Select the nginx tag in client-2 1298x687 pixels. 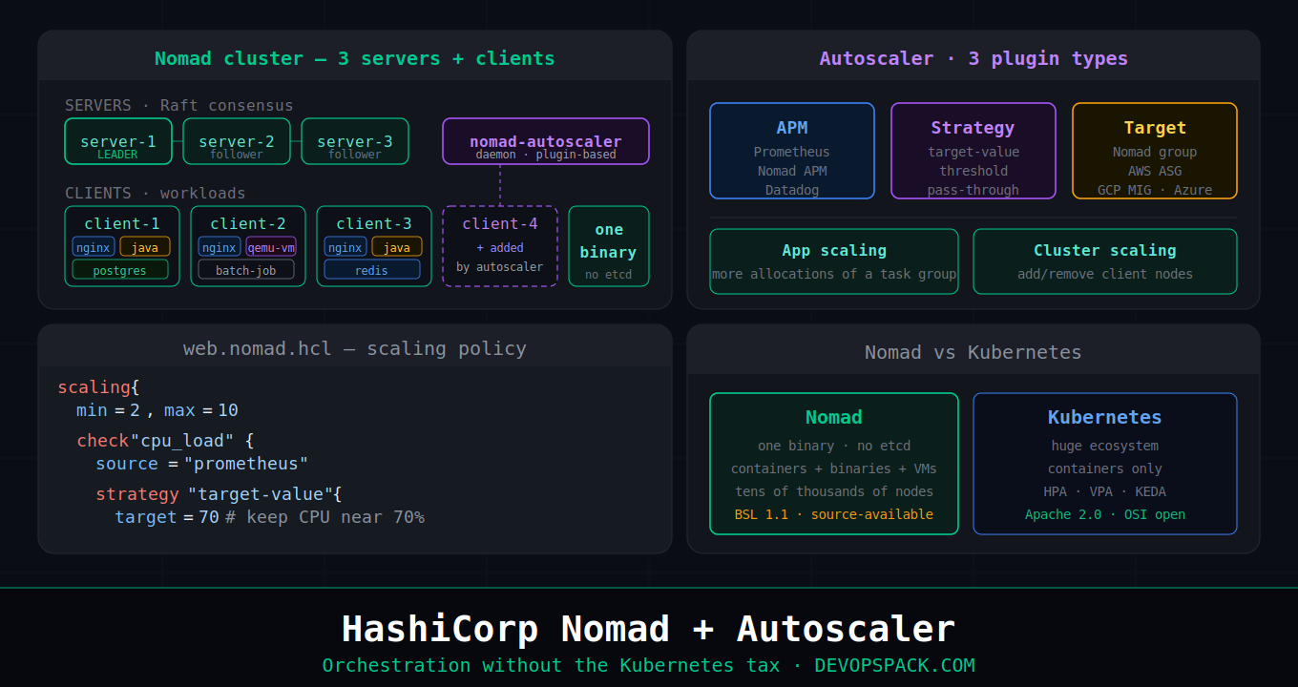point(220,247)
